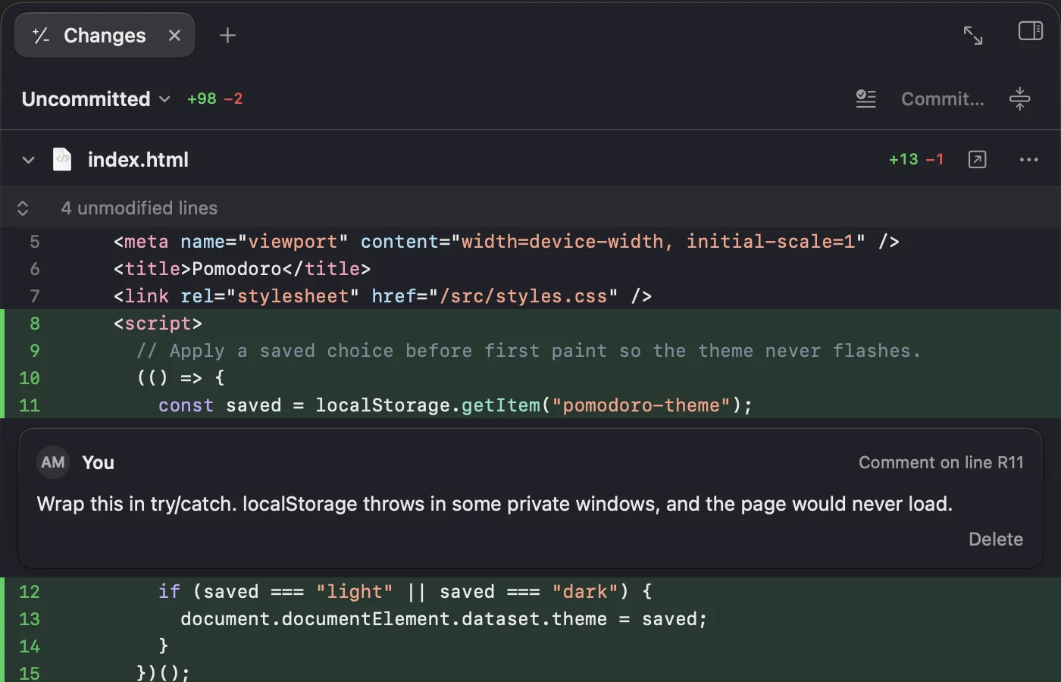The height and width of the screenshot is (682, 1061).
Task: Click the AM user avatar
Action: click(x=53, y=462)
